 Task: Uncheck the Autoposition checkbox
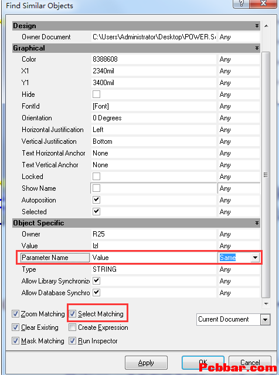96,200
